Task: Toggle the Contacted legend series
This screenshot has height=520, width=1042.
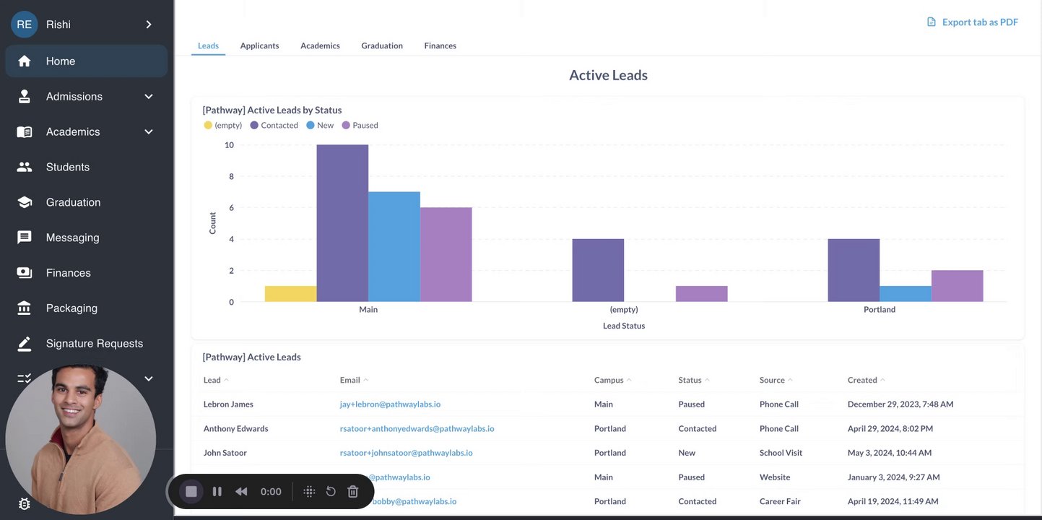Action: 274,126
